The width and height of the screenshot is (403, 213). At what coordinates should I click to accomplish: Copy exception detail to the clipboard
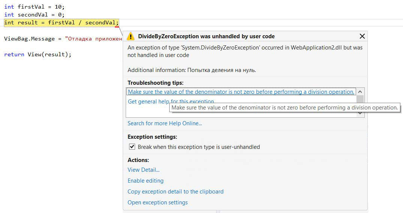point(176,192)
